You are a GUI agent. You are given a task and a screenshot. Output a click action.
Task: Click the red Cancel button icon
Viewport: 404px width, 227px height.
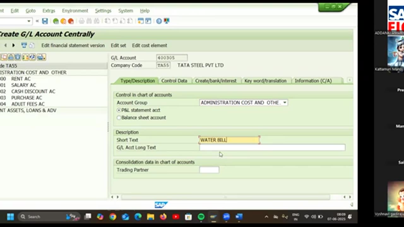click(71, 21)
